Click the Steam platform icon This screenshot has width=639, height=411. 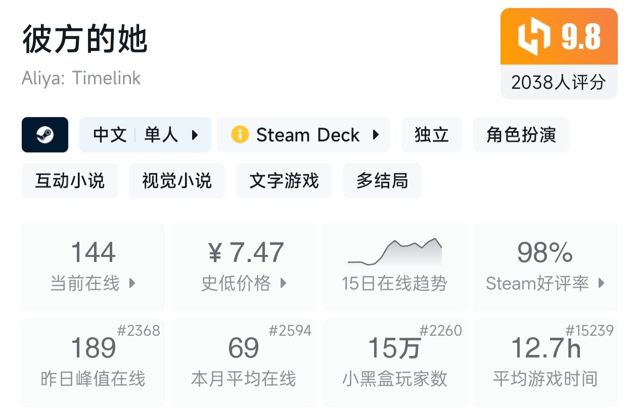coord(45,135)
